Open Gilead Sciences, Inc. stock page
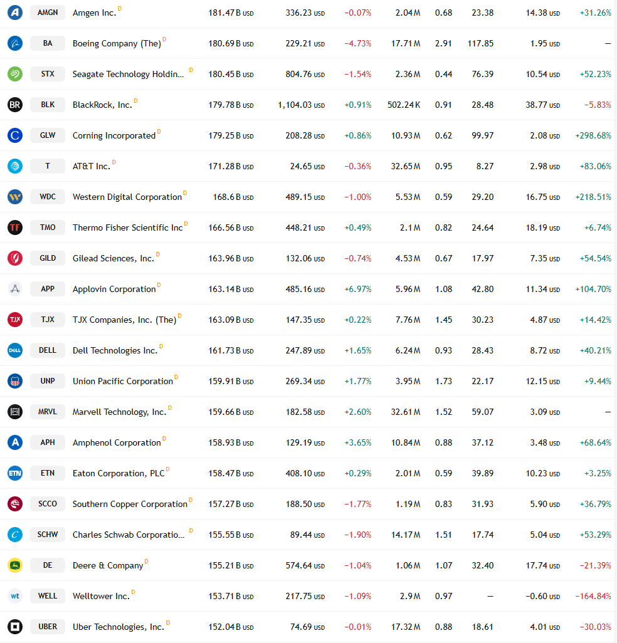The image size is (617, 643). click(x=113, y=258)
